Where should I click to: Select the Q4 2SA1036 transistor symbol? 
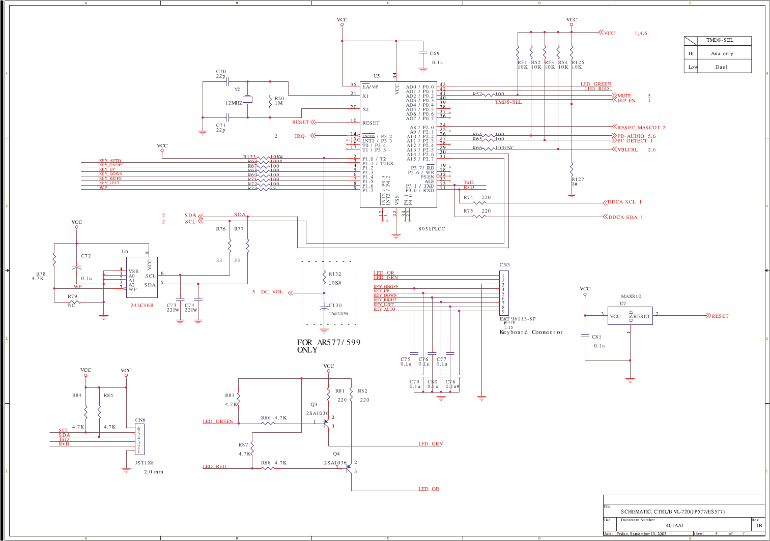click(x=349, y=468)
